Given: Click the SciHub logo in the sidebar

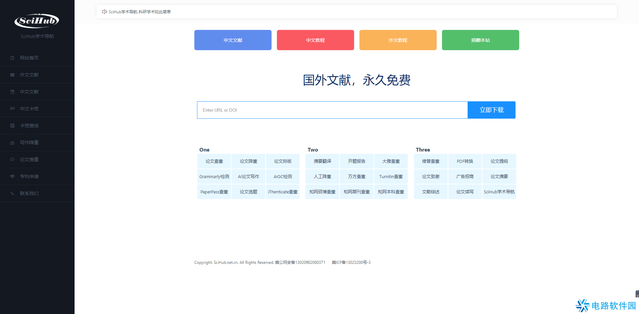Looking at the screenshot, I should [x=37, y=21].
